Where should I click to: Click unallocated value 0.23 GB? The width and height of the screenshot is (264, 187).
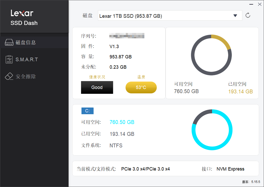pos(118,67)
